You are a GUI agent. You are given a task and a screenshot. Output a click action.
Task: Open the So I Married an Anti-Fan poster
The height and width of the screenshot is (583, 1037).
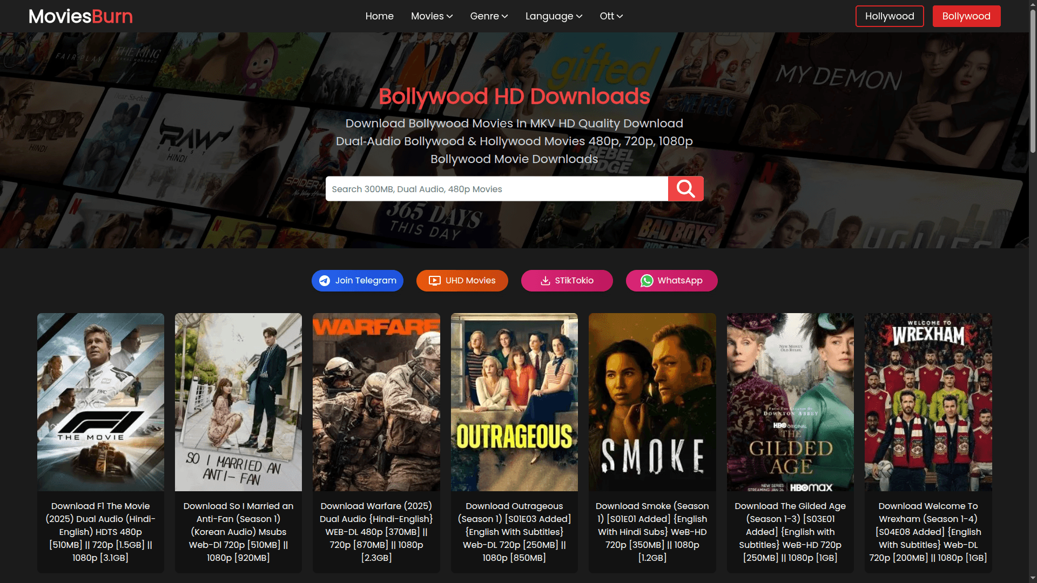tap(238, 402)
